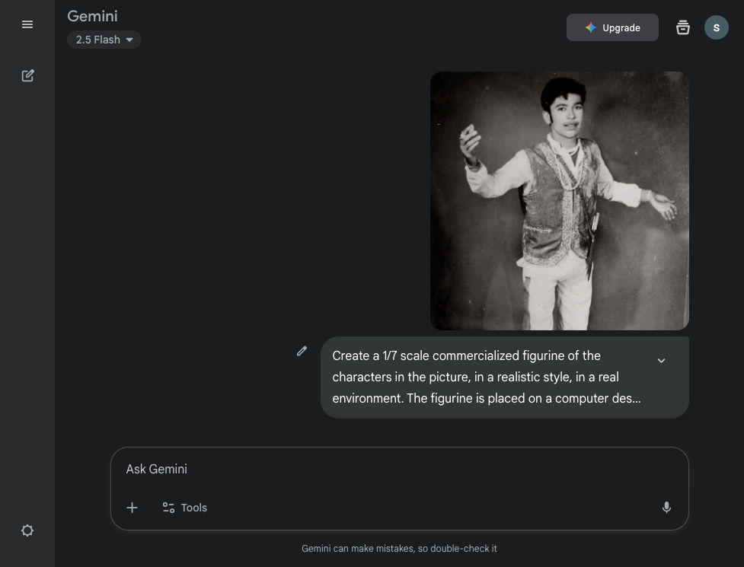Start a new chat with the compose icon
The image size is (744, 567).
click(x=27, y=76)
